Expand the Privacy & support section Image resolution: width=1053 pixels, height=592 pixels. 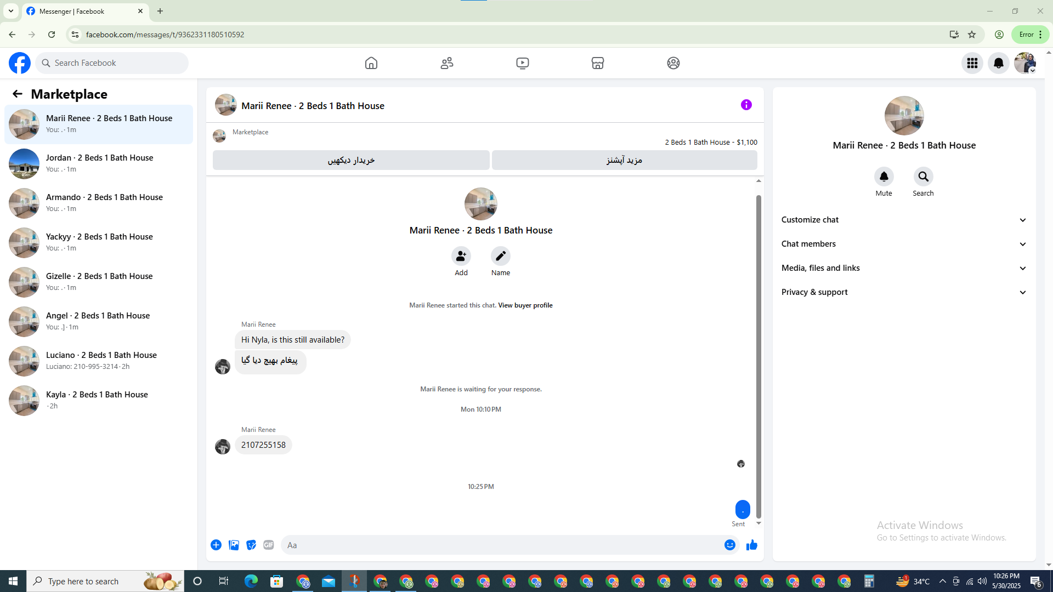[904, 292]
